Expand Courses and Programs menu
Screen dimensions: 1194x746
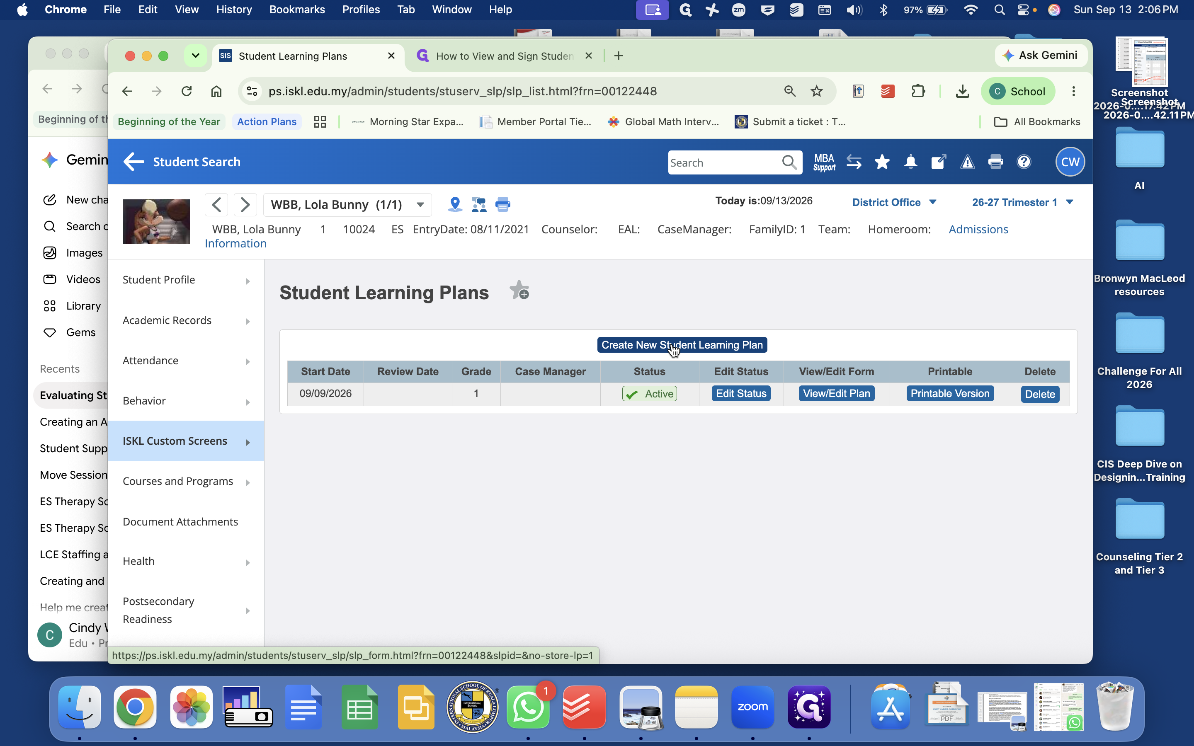coord(186,481)
